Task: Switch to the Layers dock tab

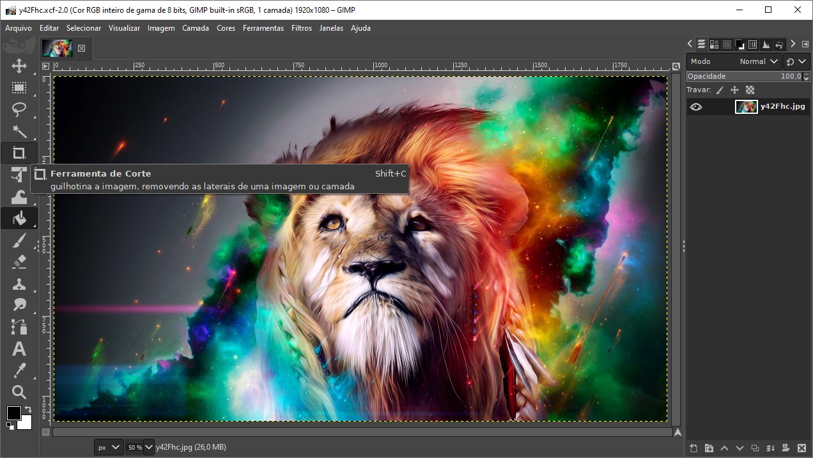Action: click(x=701, y=44)
